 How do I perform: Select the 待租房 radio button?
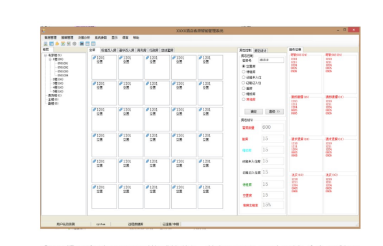pyautogui.click(x=244, y=72)
